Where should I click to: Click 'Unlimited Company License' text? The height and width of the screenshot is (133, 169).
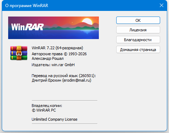[x=55, y=119]
